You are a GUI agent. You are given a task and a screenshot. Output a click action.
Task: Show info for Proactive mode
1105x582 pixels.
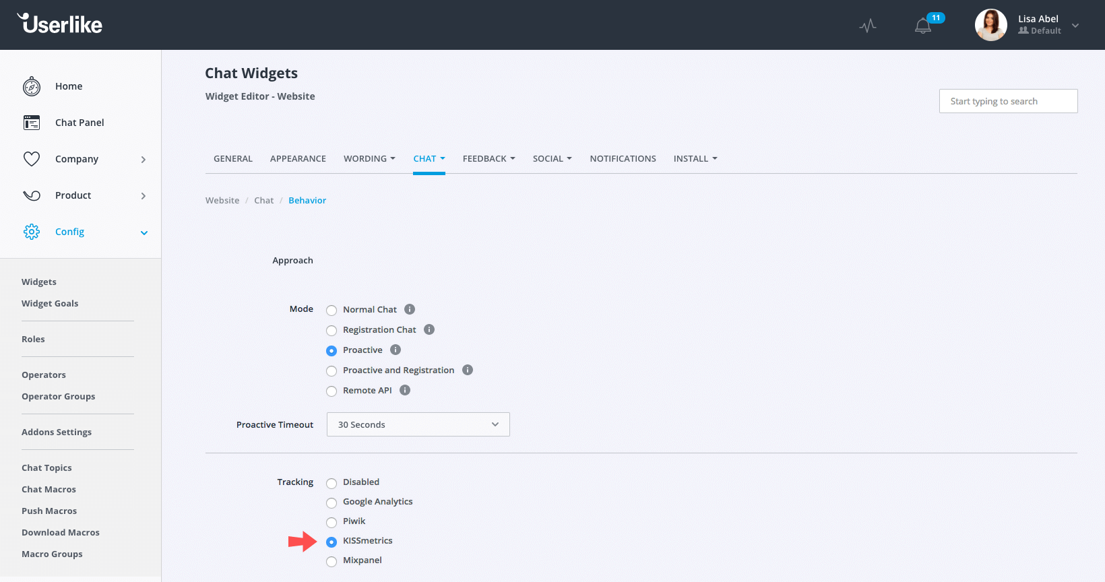coord(396,350)
